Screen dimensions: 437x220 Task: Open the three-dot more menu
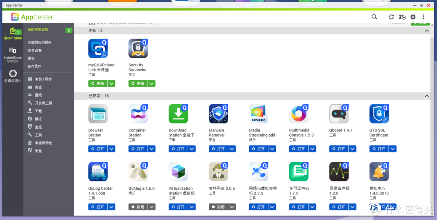(423, 17)
